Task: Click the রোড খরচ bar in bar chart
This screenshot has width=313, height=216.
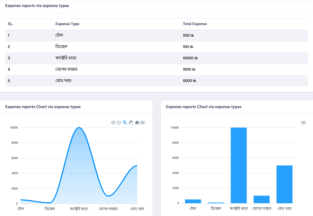Action: (284, 184)
